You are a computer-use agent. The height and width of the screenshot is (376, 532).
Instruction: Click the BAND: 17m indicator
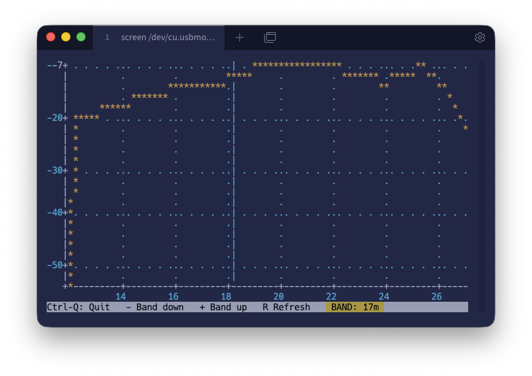[355, 307]
